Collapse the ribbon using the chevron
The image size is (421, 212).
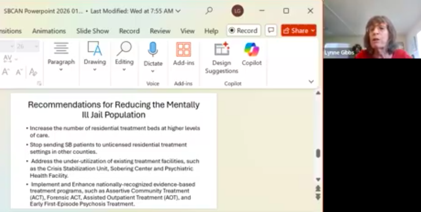pyautogui.click(x=311, y=82)
